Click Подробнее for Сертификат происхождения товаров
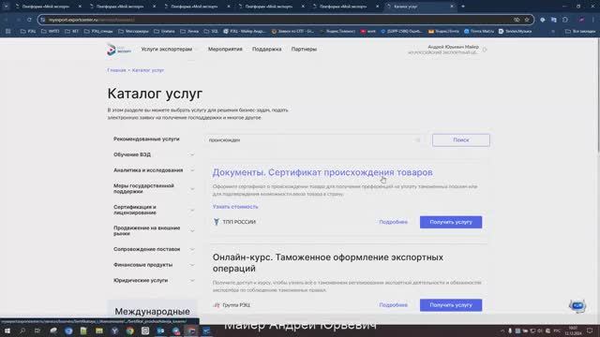 pos(394,222)
